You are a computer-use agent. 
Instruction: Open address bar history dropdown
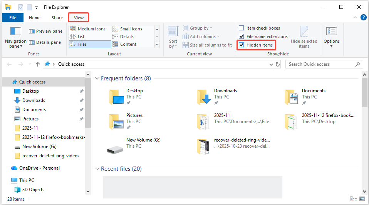point(271,64)
